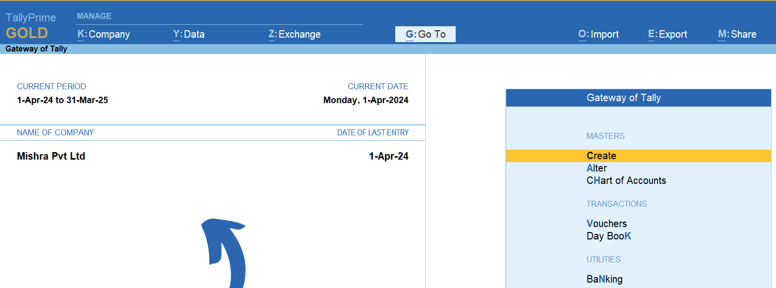Screen dimensions: 776x288
Task: Open Chart of Accounts
Action: [626, 180]
